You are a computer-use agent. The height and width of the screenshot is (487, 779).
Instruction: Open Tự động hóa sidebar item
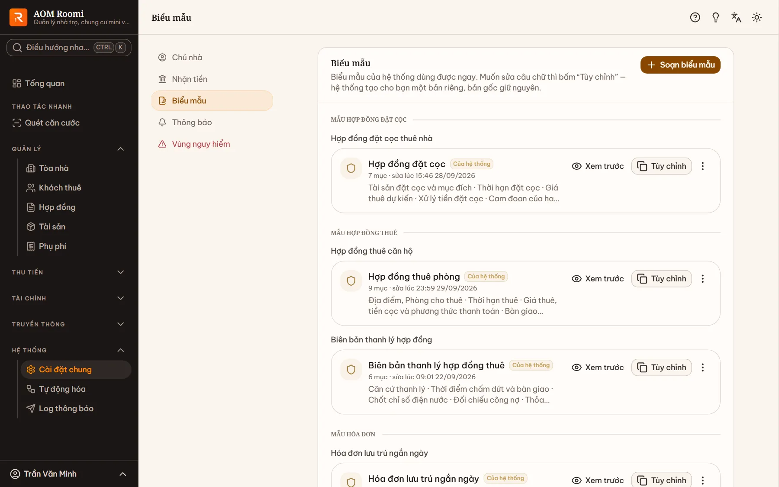[76, 389]
